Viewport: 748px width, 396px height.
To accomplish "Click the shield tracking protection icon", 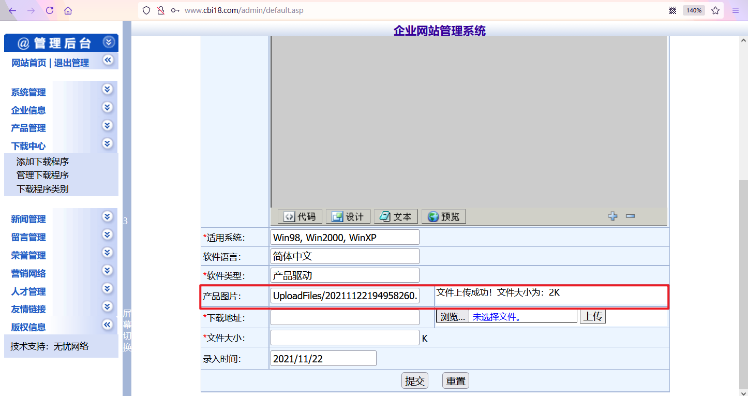I will coord(146,10).
